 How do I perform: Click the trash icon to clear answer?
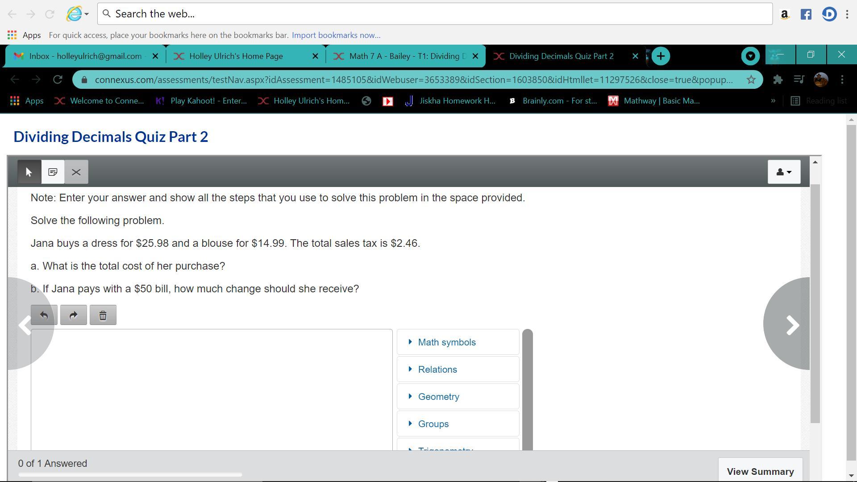tap(103, 315)
